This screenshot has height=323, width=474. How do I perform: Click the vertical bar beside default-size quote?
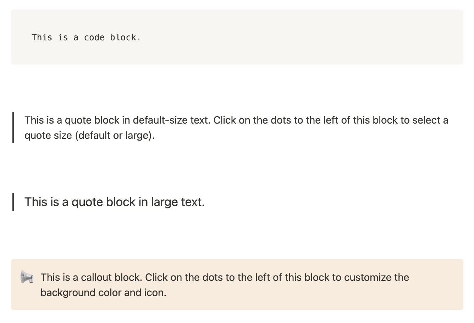(13, 127)
